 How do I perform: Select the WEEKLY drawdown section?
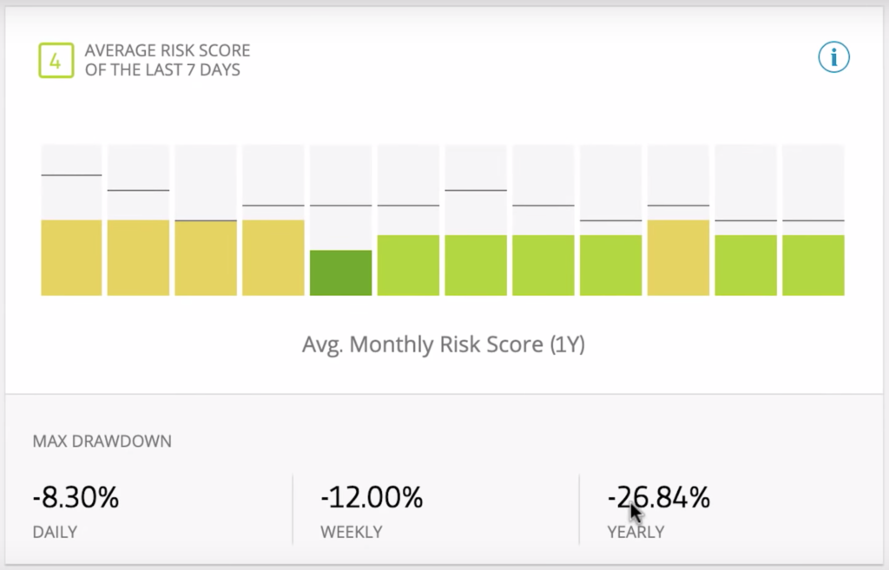[351, 532]
